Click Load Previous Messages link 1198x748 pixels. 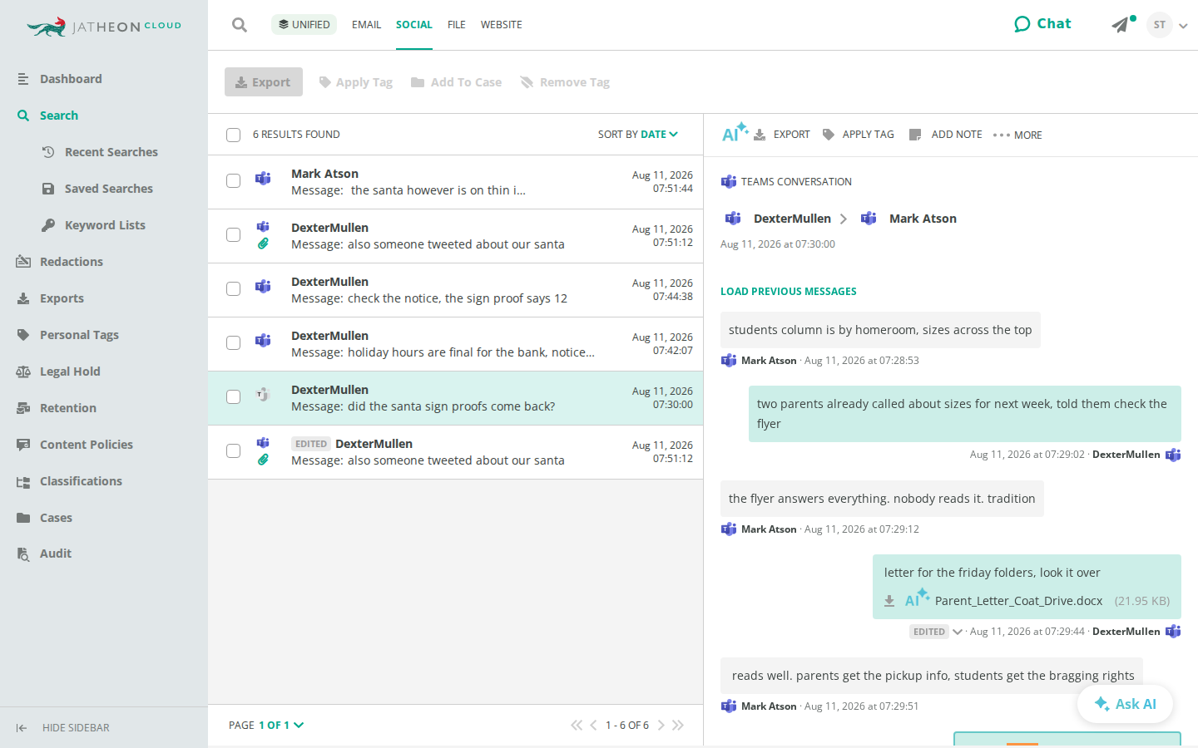pos(789,292)
